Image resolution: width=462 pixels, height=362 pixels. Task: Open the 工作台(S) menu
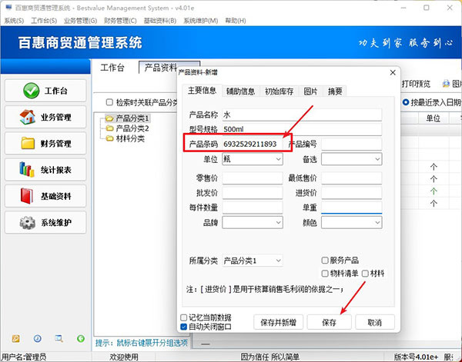[x=44, y=21]
